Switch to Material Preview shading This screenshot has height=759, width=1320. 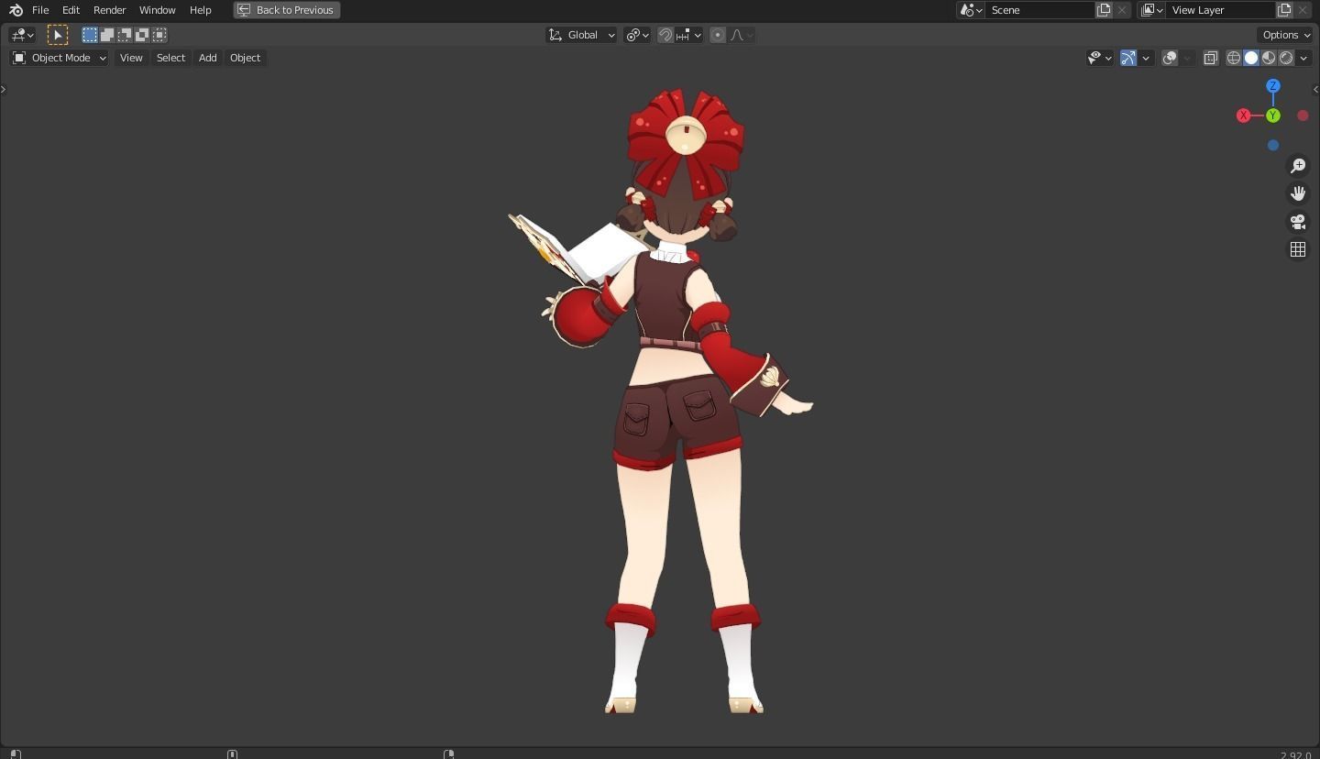point(1269,58)
